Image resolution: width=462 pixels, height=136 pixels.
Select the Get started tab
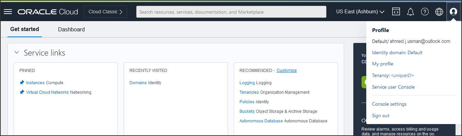click(x=25, y=29)
